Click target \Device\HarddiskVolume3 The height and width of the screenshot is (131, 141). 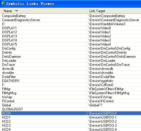107,24
